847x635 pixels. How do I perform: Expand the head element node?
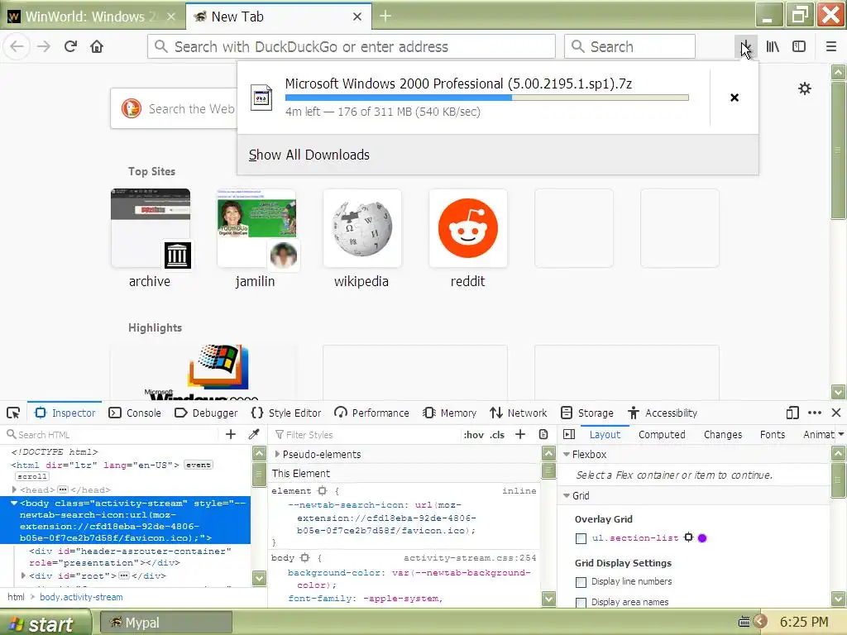tap(15, 489)
